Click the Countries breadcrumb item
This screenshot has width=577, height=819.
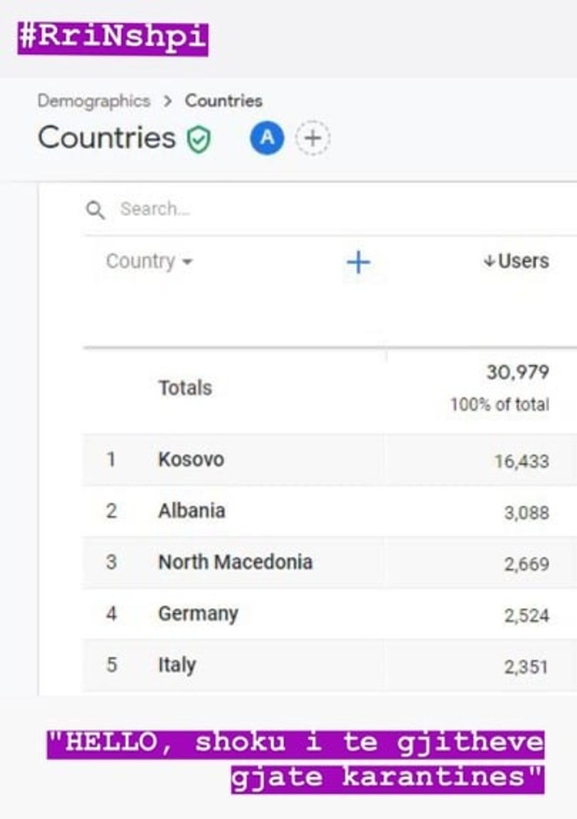tap(224, 101)
